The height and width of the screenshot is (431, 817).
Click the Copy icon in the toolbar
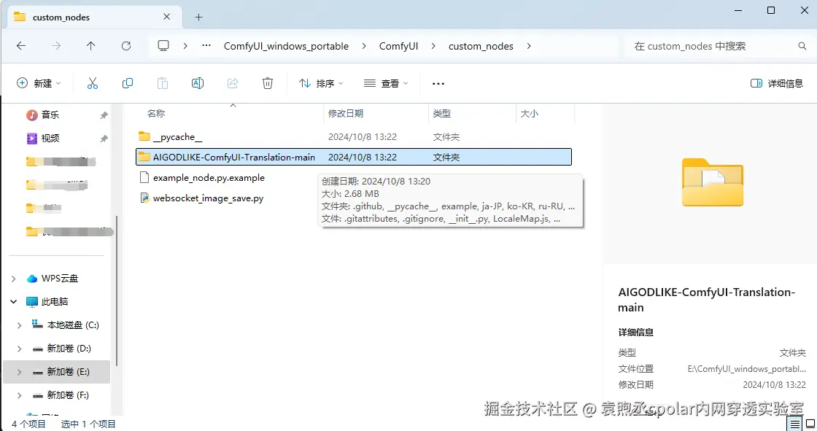(128, 82)
